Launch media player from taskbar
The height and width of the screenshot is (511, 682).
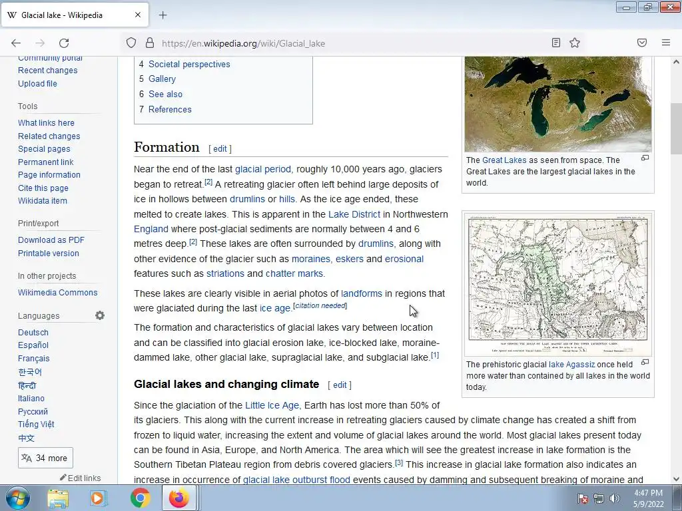click(98, 498)
